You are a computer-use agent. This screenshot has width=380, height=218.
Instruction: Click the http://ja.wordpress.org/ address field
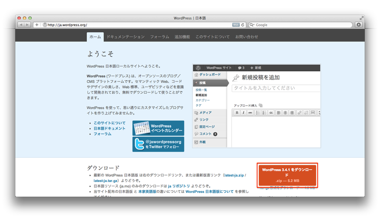pyautogui.click(x=140, y=25)
